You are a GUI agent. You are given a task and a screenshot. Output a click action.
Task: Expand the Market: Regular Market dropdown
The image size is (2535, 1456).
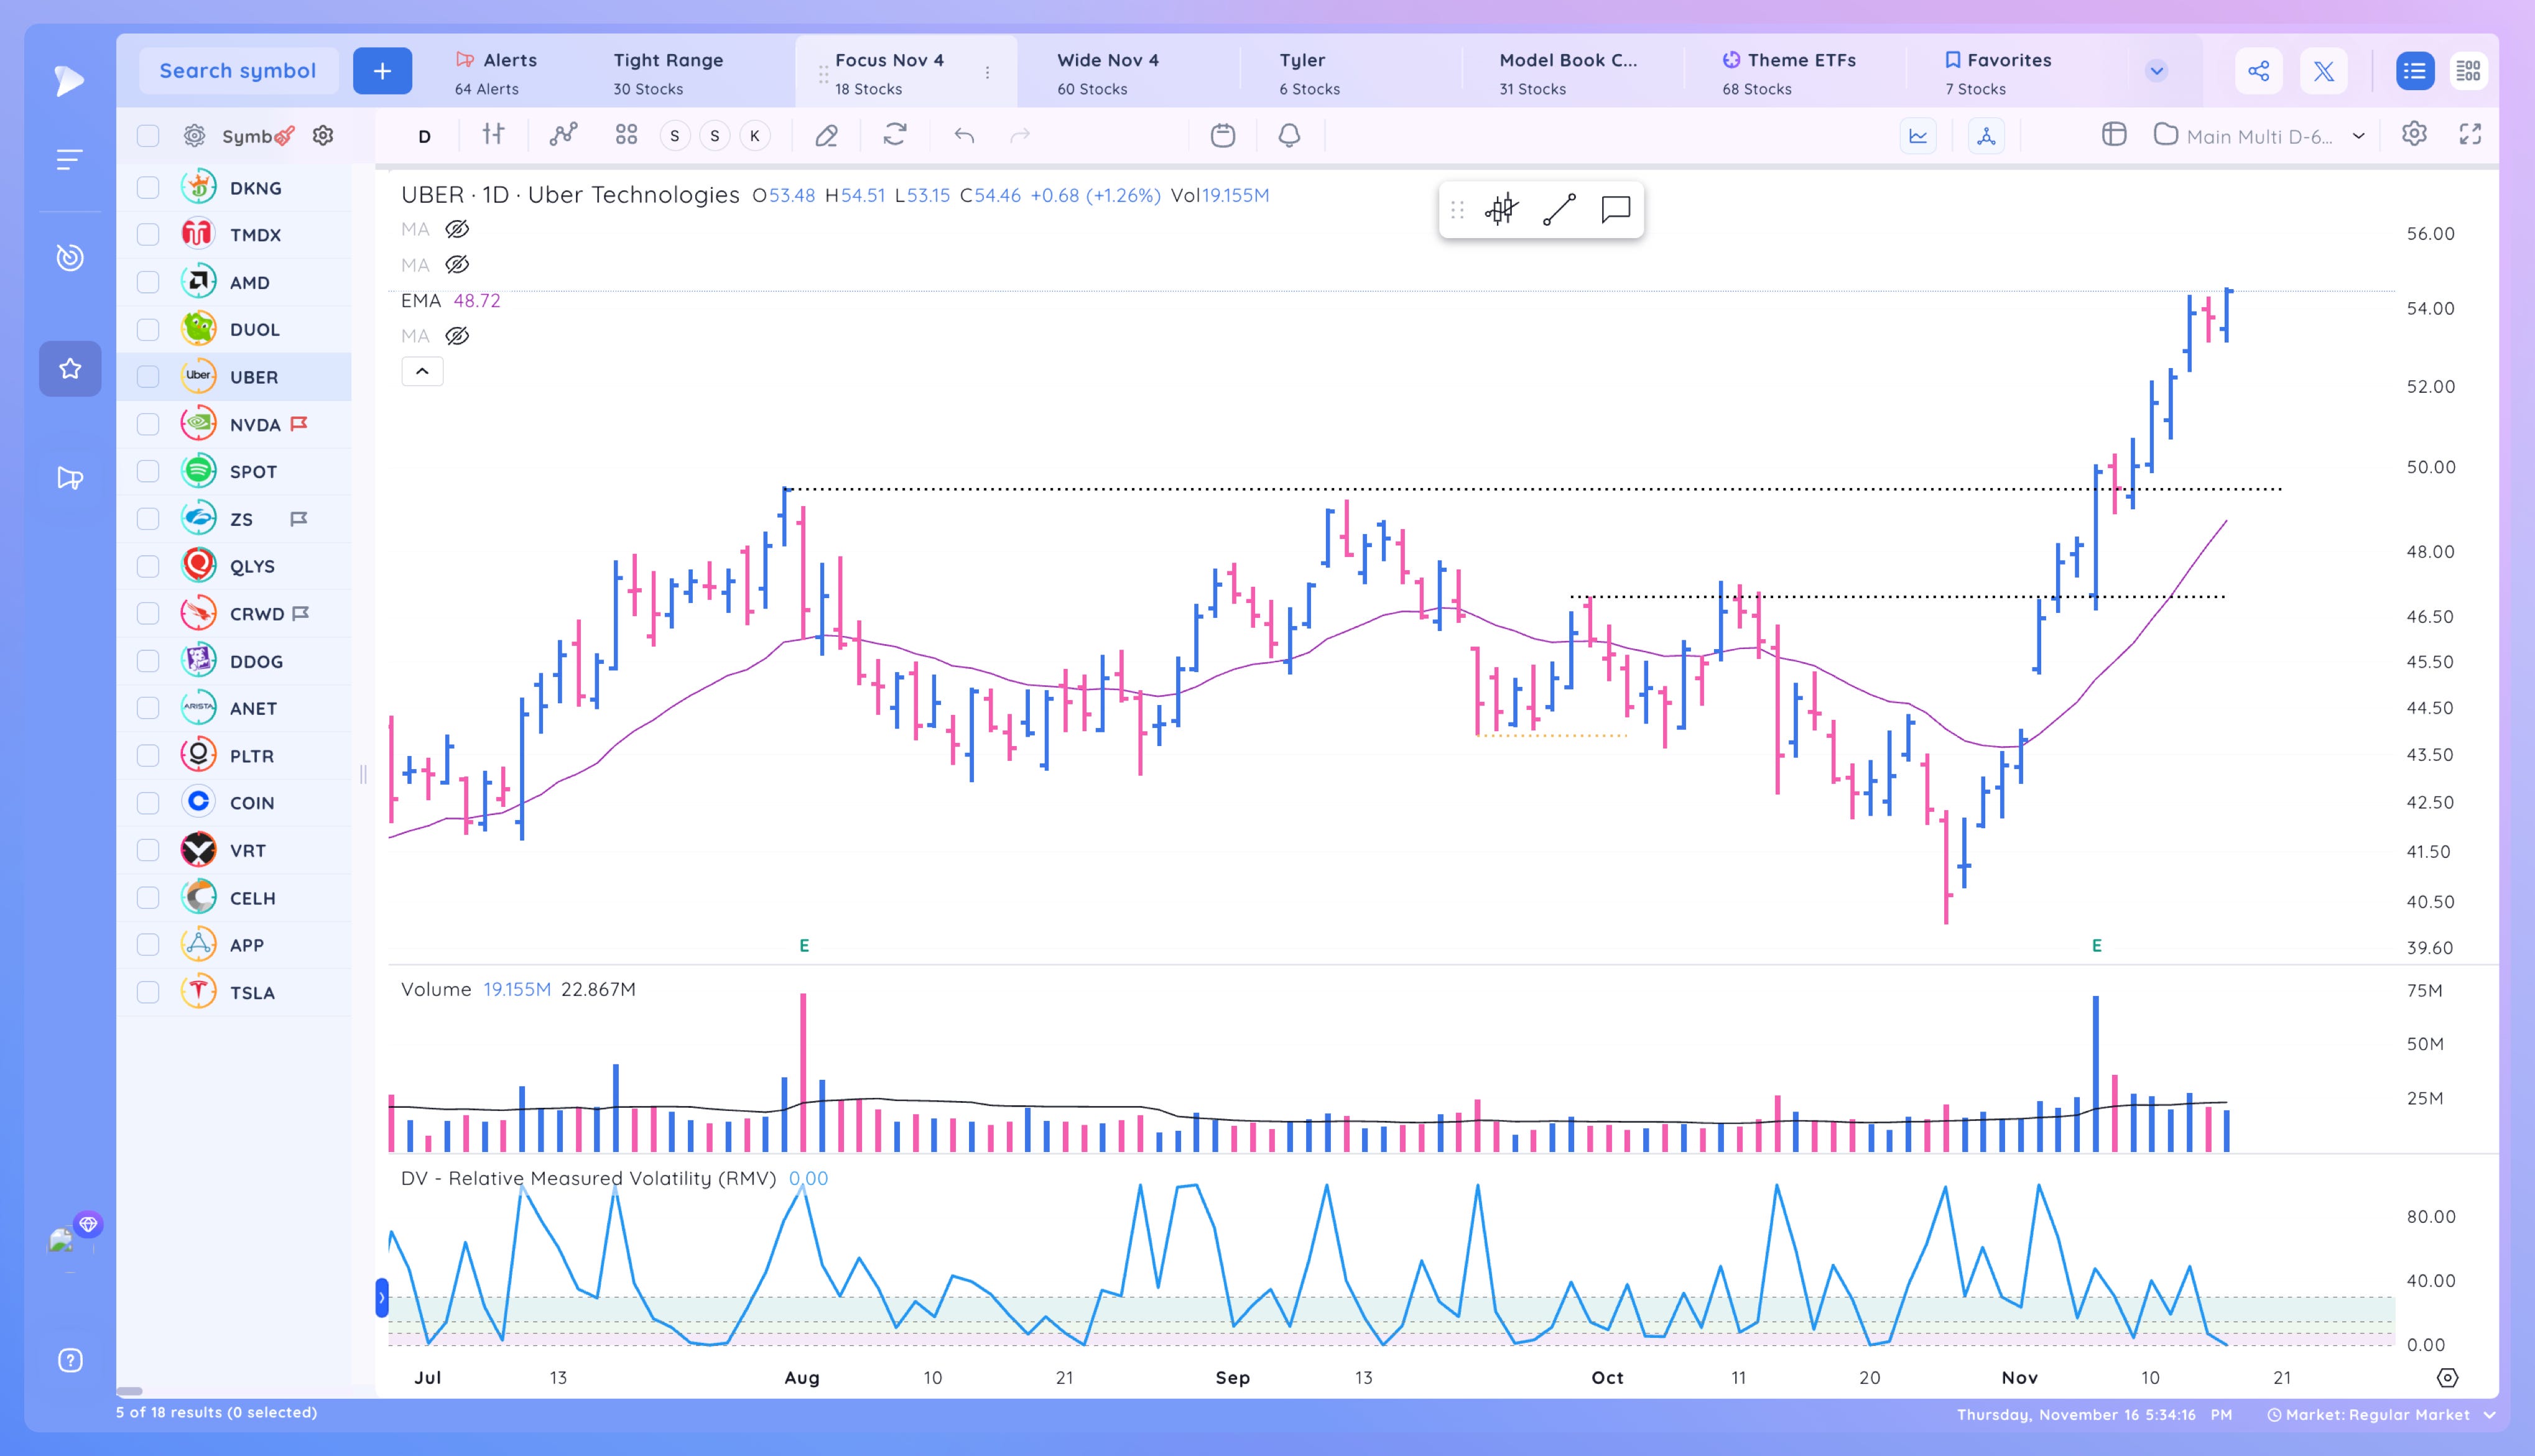[x=2381, y=1414]
